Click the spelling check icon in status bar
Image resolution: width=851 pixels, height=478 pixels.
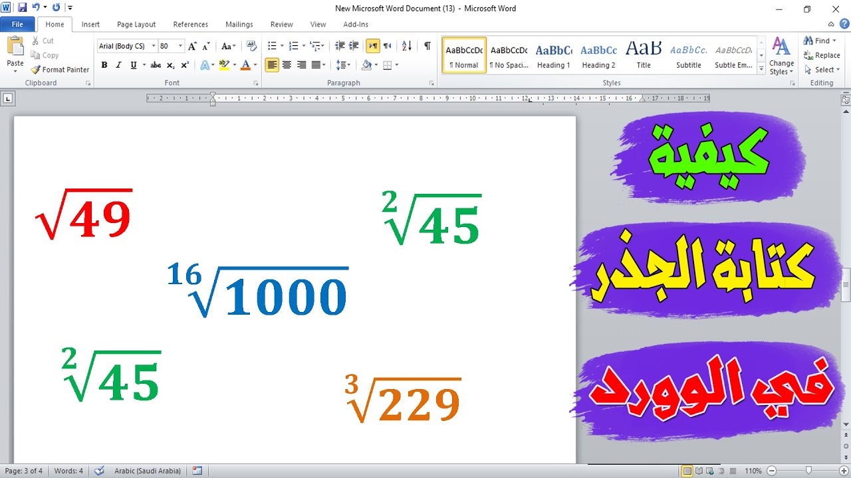99,471
